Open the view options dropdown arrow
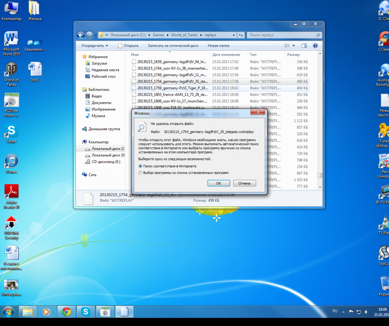Image resolution: width=389 pixels, height=326 pixels. [x=294, y=46]
